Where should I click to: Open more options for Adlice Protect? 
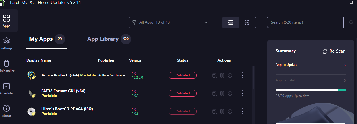[x=243, y=75]
